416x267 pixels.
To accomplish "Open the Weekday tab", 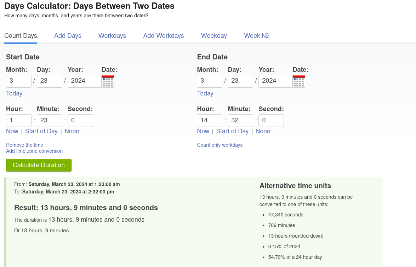I will coord(214,36).
